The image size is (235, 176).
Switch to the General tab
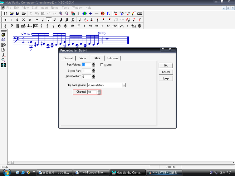click(68, 58)
